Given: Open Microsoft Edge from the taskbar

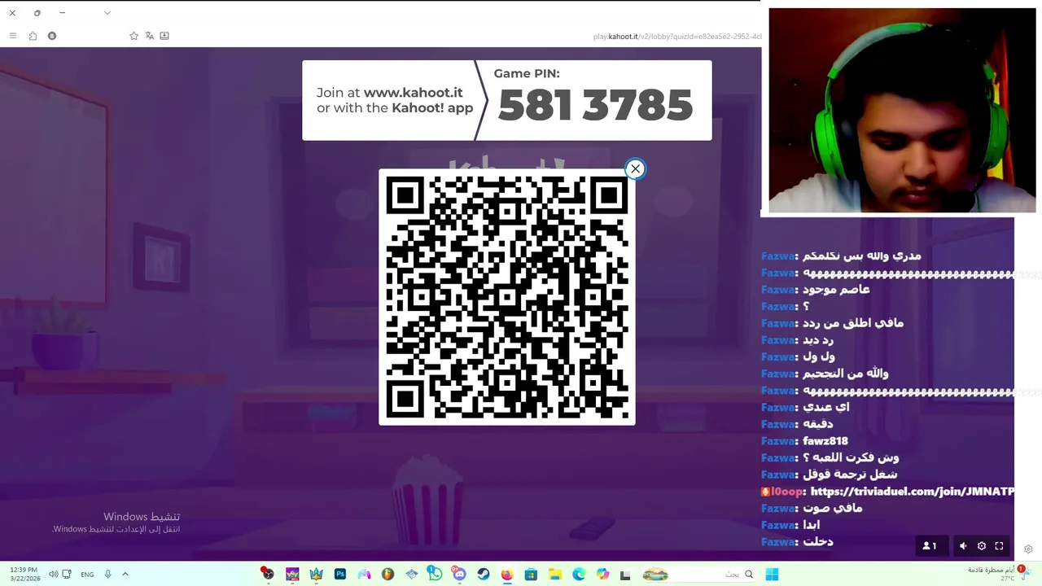Looking at the screenshot, I should (579, 574).
